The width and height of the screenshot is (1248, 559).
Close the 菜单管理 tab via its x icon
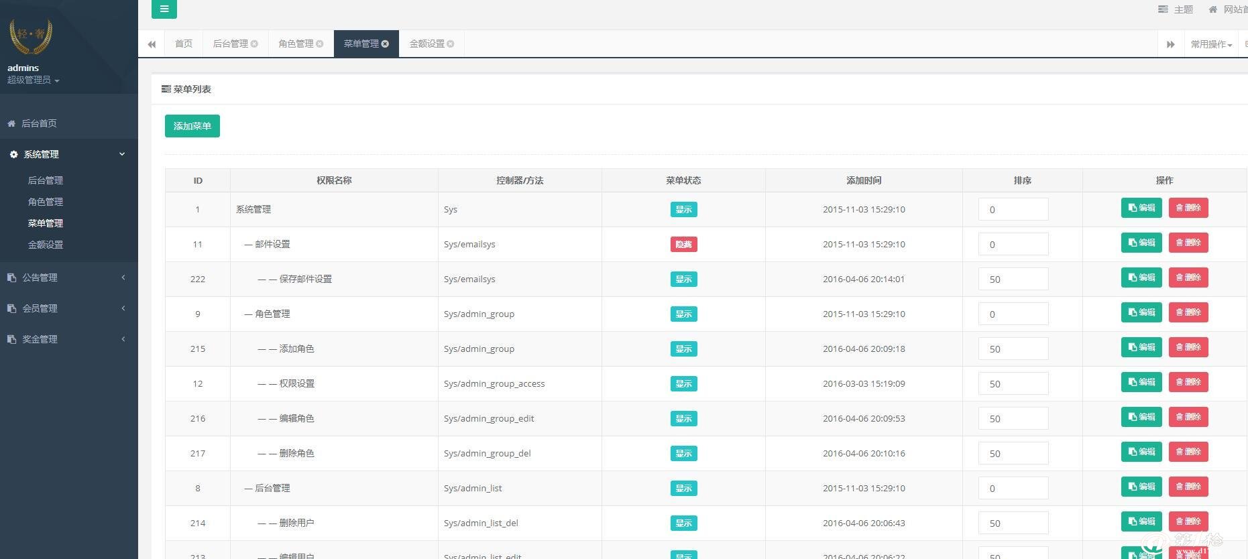point(385,44)
